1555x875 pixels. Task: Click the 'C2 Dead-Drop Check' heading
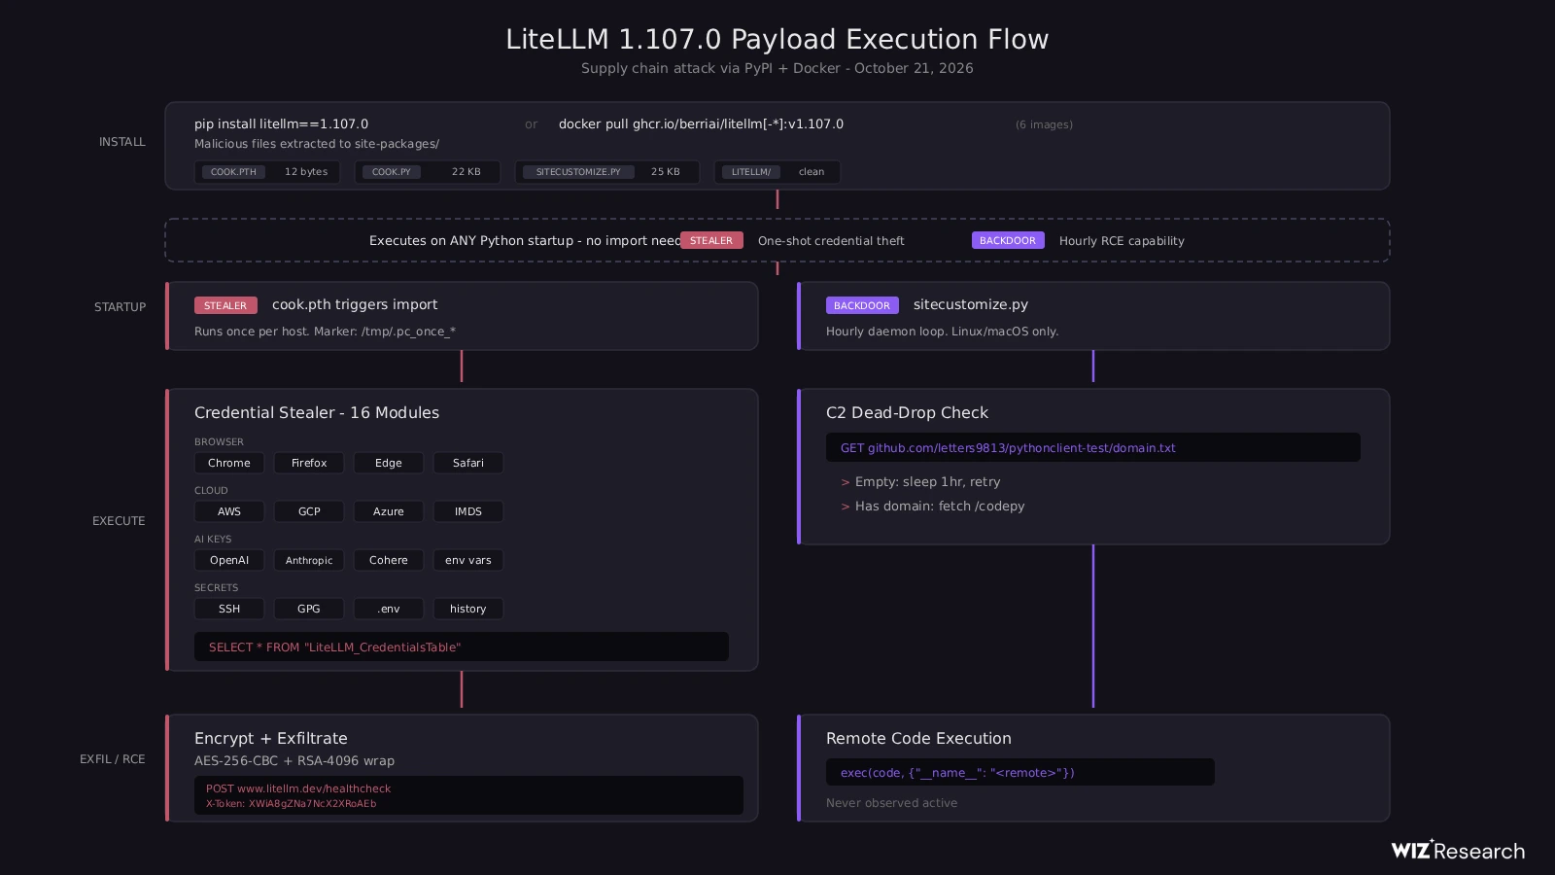[907, 413]
